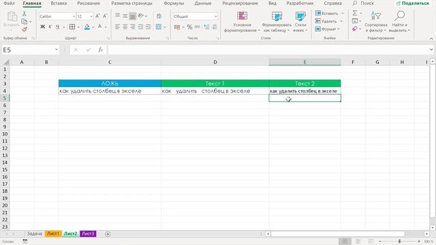Click the Decrease font size icon

[x=105, y=16]
